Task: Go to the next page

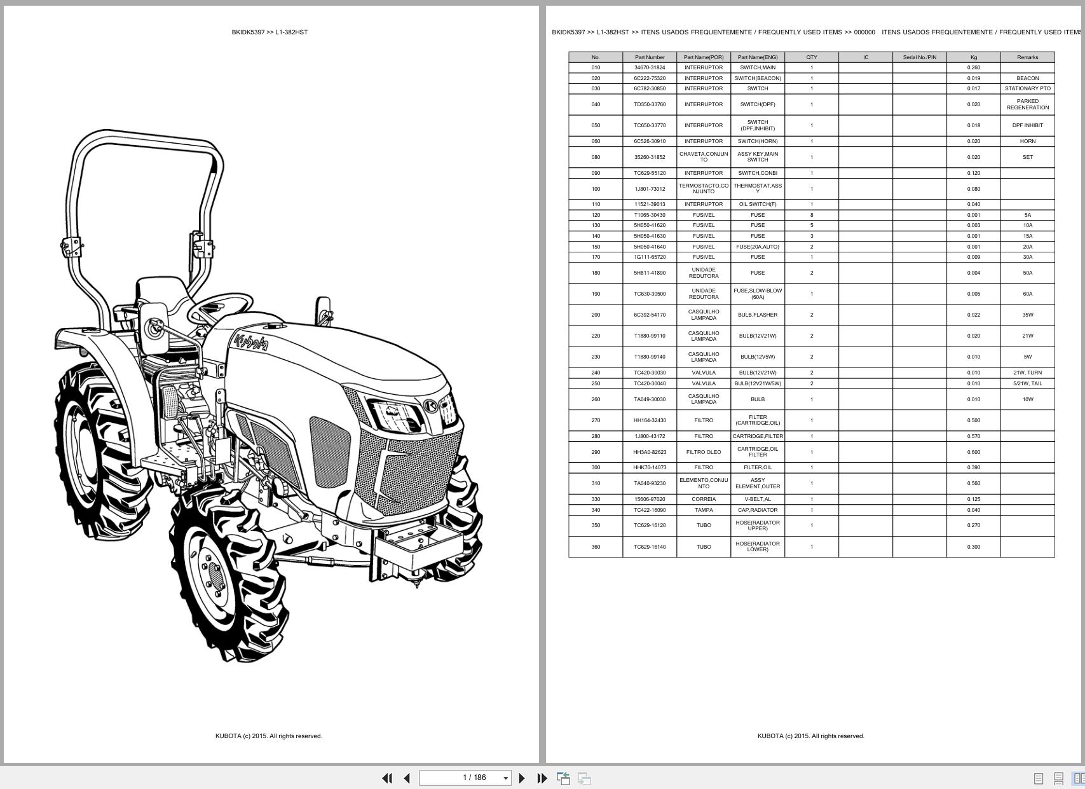Action: click(522, 778)
